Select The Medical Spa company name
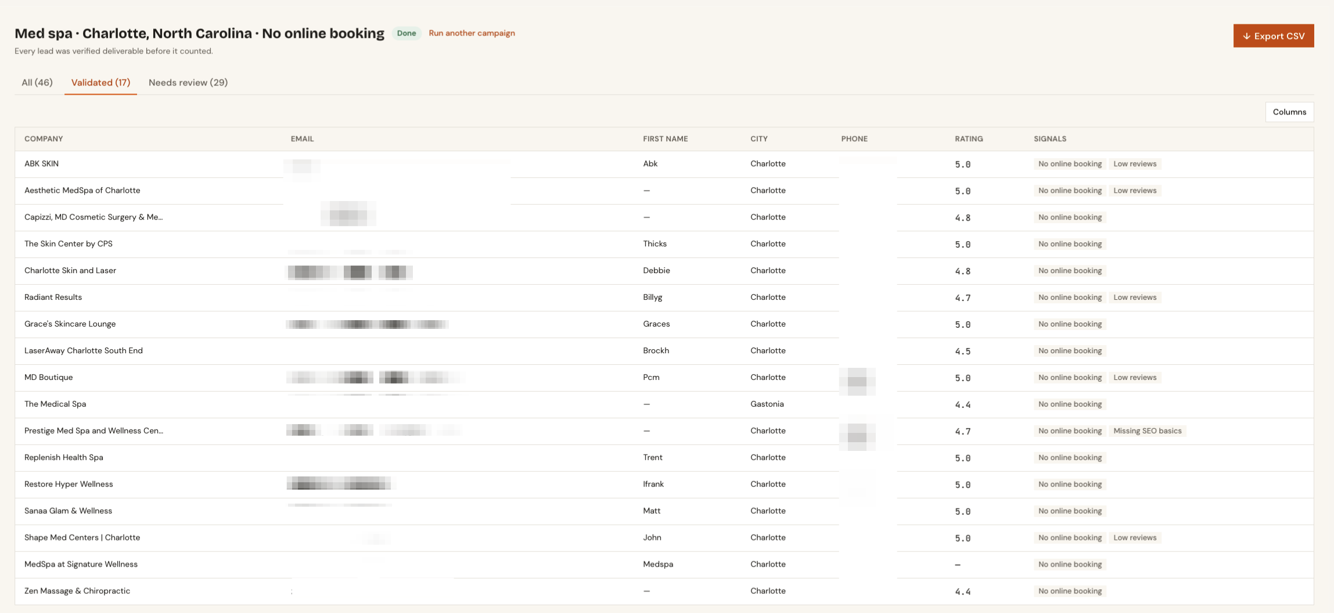Screen dimensions: 1334x613 55,404
